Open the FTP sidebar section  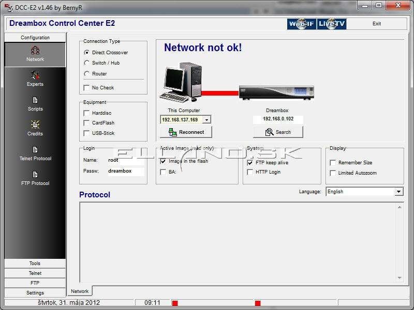[35, 283]
